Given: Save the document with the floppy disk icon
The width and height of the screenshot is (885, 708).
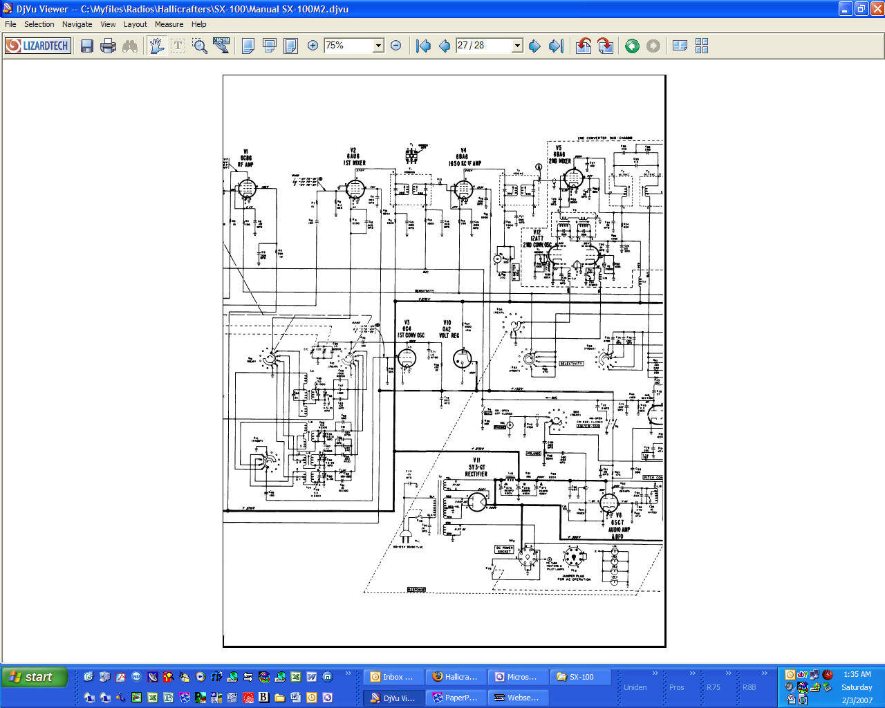Looking at the screenshot, I should point(87,46).
